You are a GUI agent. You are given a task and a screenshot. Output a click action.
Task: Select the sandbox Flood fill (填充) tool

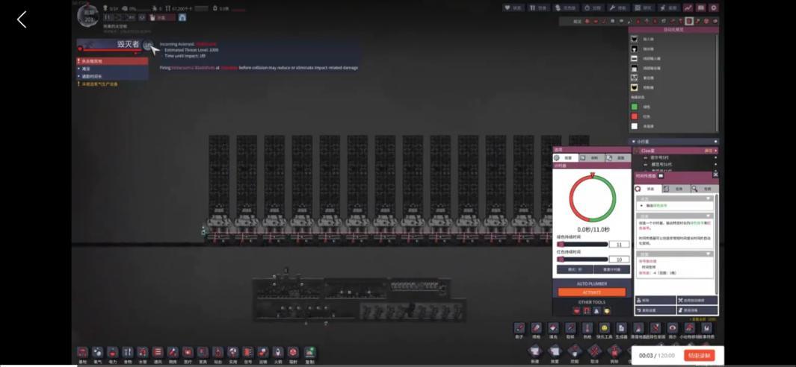[553, 328]
